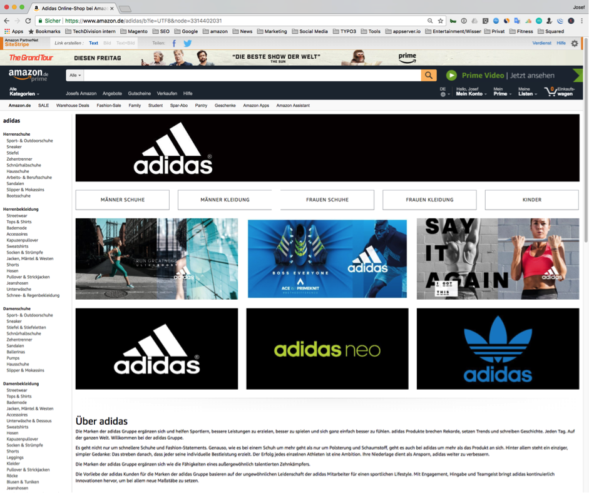
Task: Click the green Prime Video play icon
Action: 451,76
